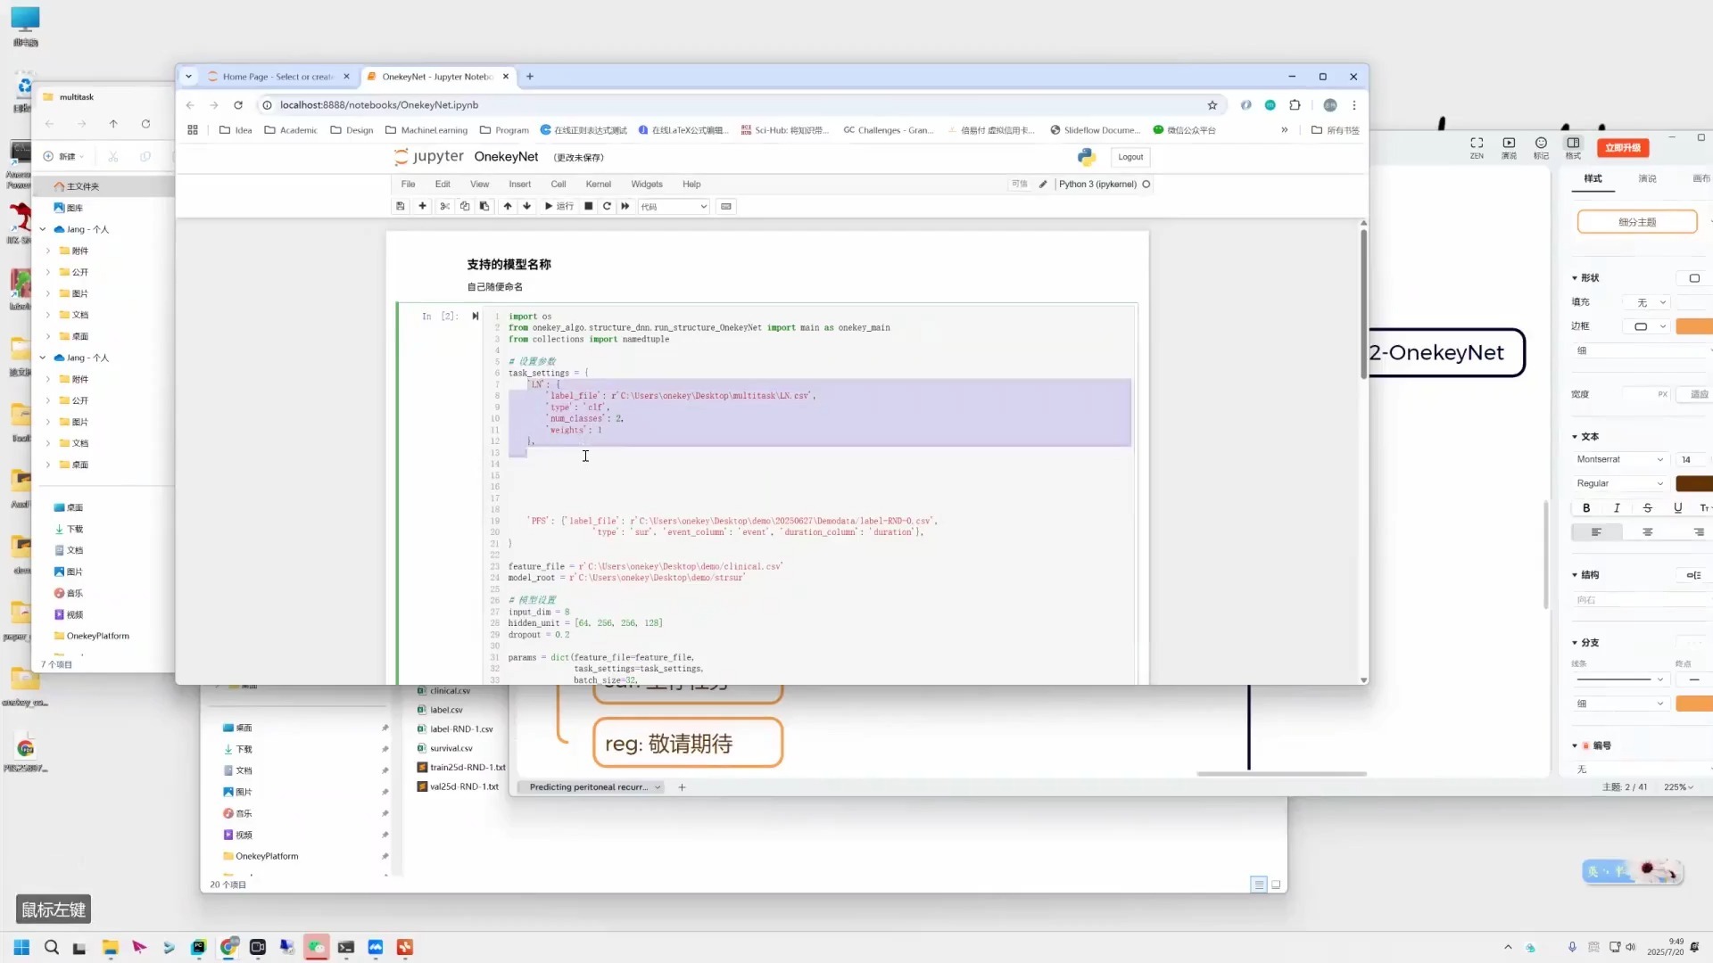Viewport: 1713px width, 963px height.
Task: Click the Jupyter logo
Action: pos(429,157)
